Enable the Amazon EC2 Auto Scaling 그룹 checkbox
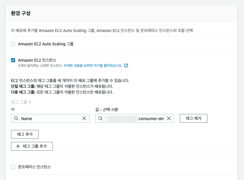This screenshot has height=180, width=244. pyautogui.click(x=13, y=44)
